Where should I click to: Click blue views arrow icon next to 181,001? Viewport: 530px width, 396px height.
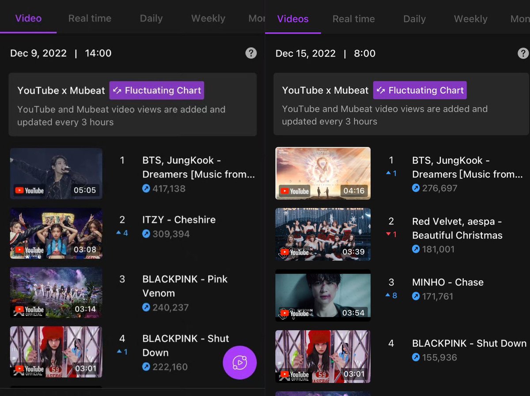(416, 249)
